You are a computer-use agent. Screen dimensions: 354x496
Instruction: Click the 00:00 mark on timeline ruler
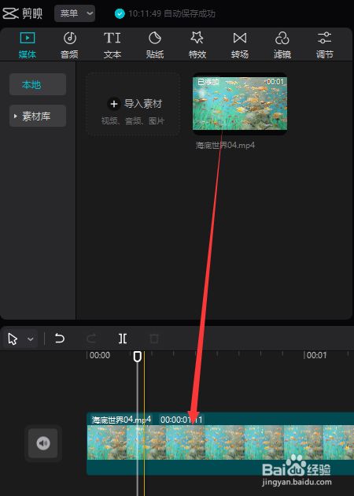tap(100, 355)
